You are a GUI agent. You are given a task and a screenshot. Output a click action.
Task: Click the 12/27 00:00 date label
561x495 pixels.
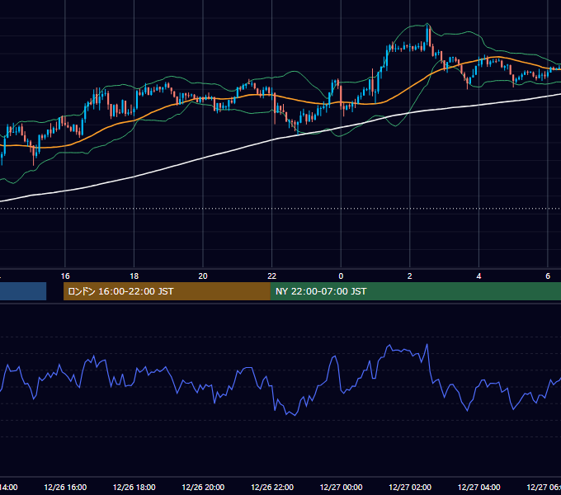(x=341, y=488)
